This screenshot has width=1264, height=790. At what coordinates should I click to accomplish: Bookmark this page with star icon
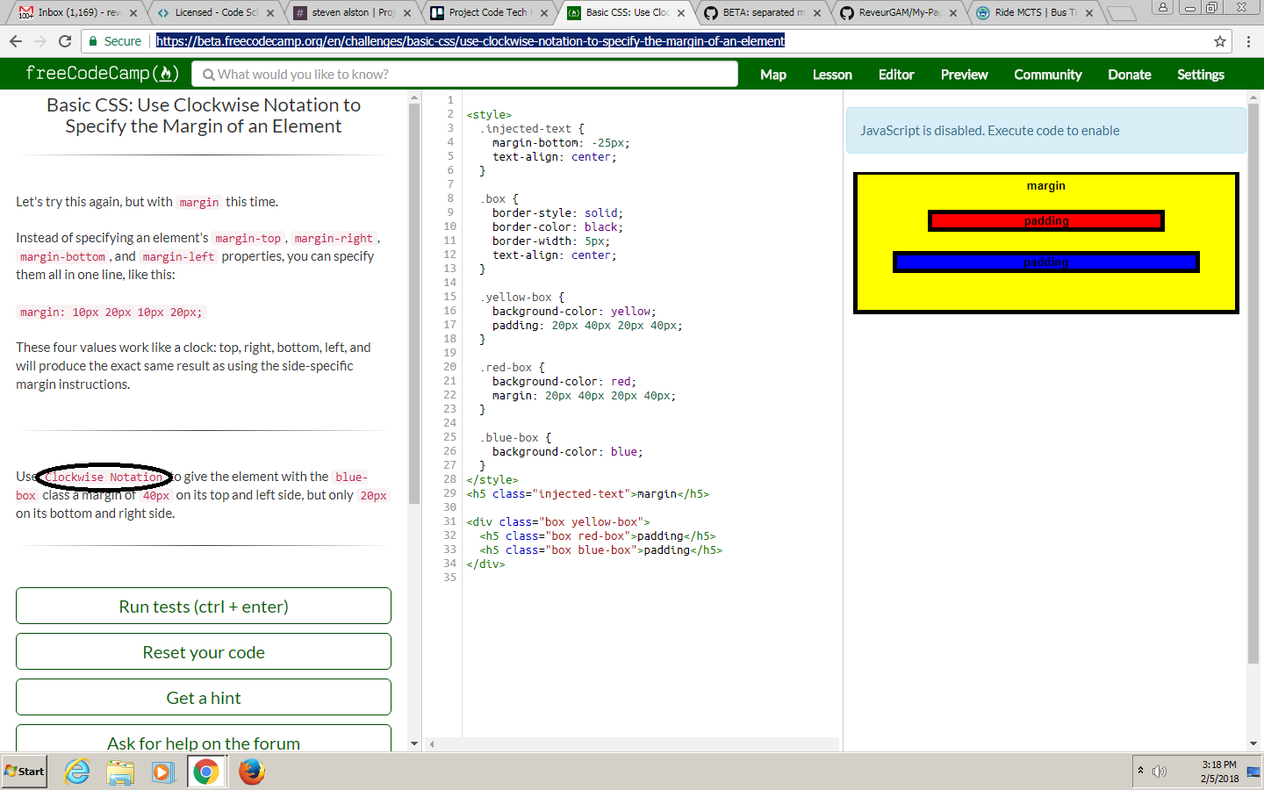(x=1220, y=41)
